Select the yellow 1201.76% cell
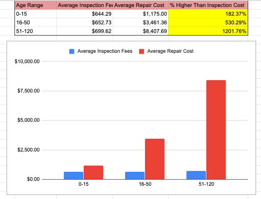The width and height of the screenshot is (261, 199). [208, 31]
